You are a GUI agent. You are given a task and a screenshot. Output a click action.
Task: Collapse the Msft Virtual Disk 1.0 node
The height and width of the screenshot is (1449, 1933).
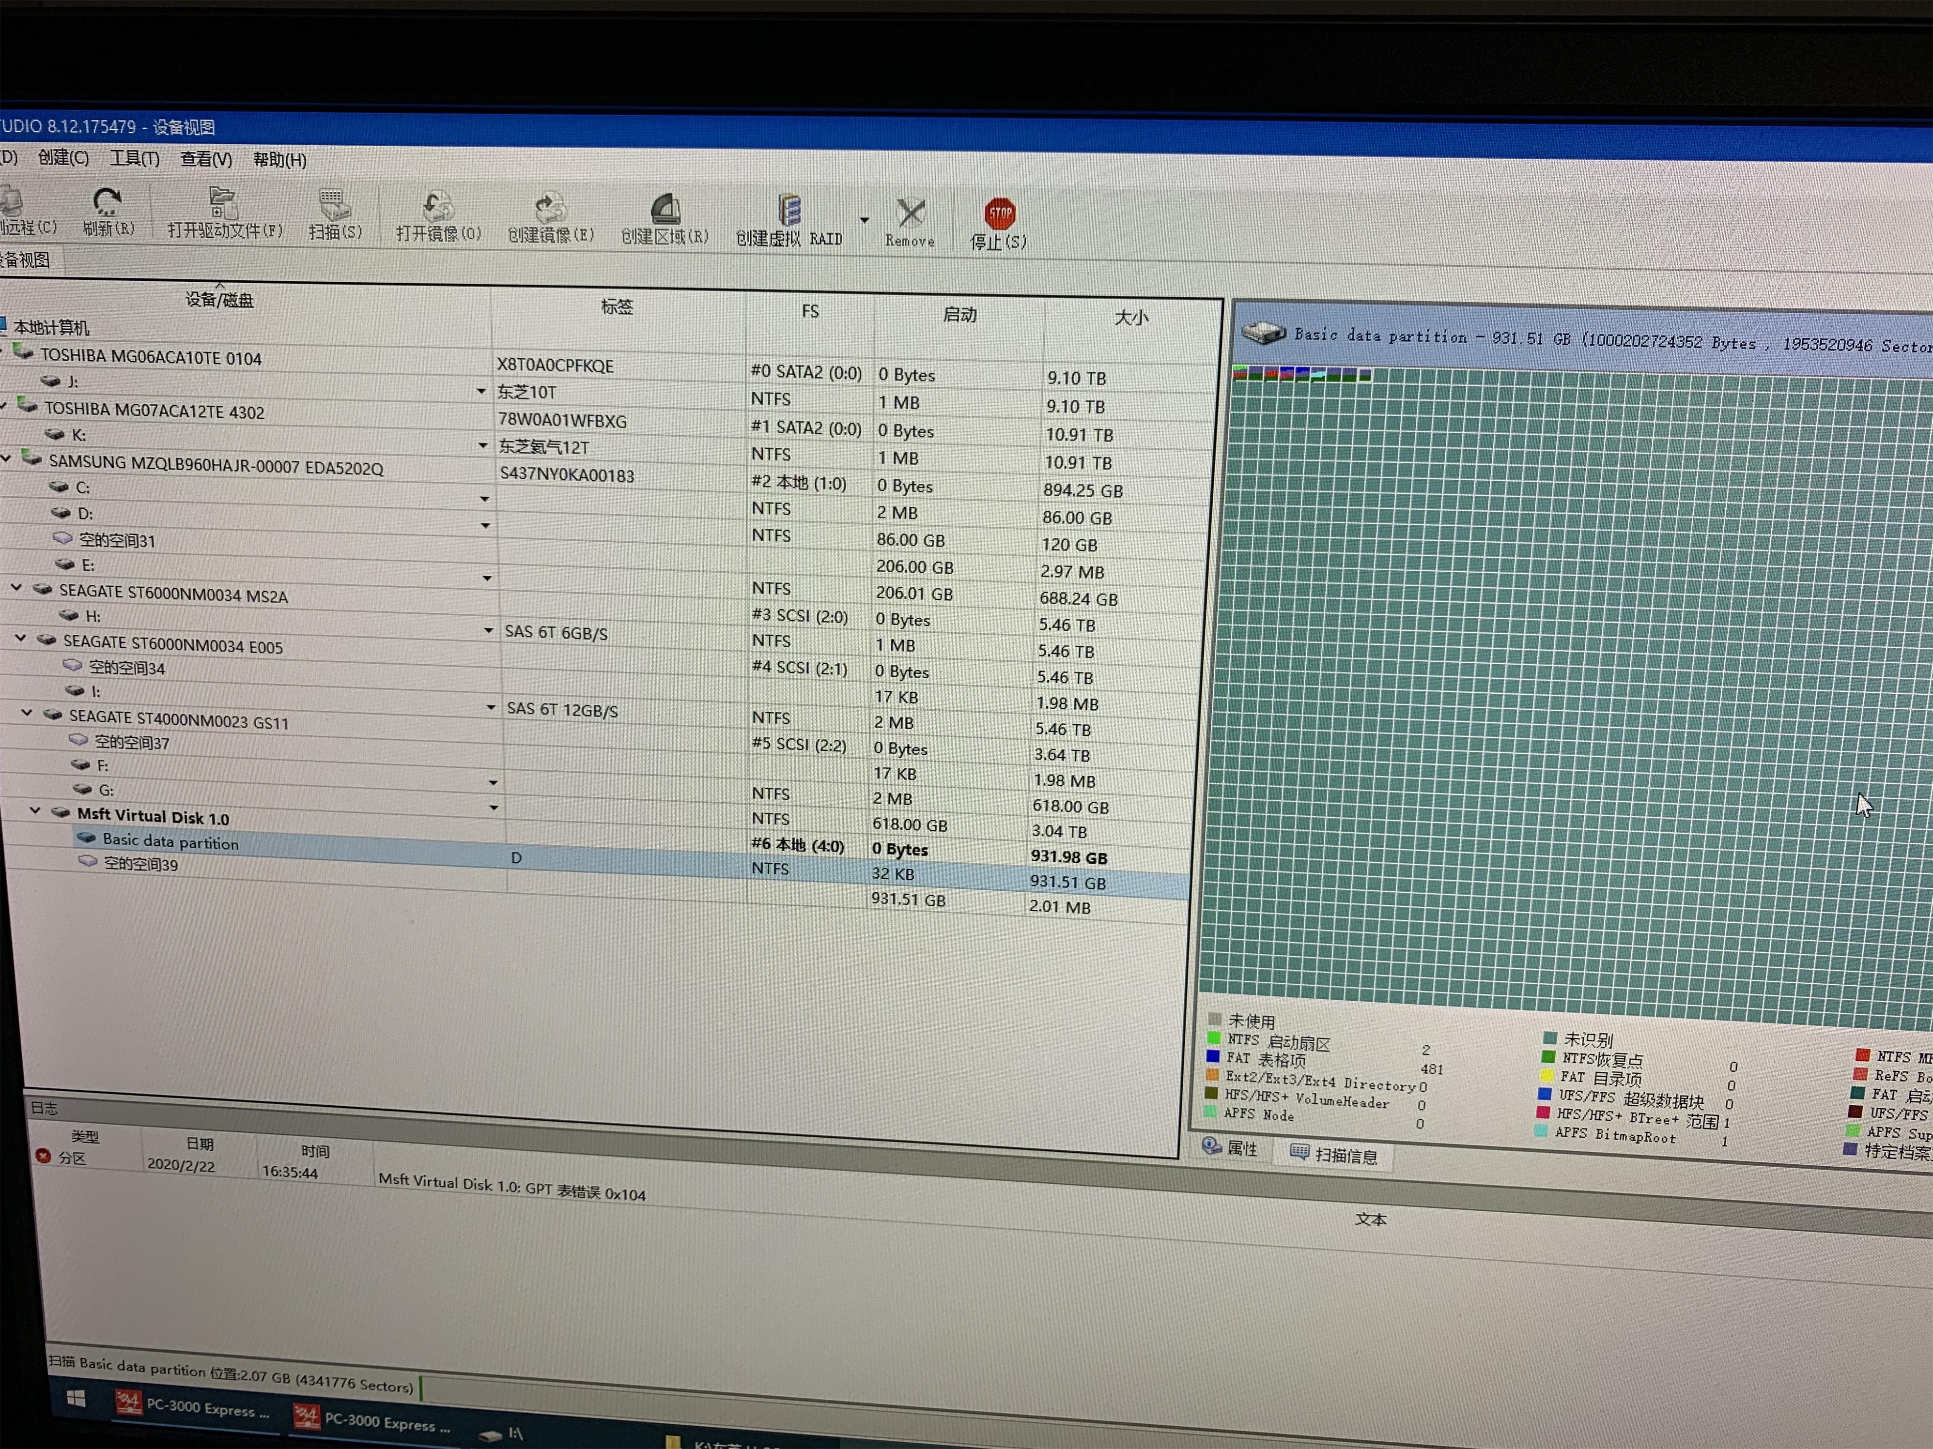(36, 810)
